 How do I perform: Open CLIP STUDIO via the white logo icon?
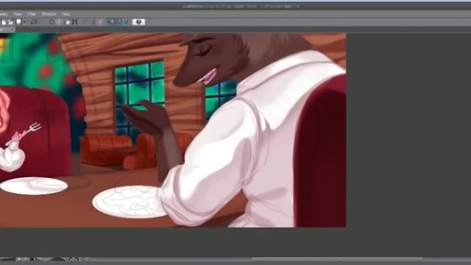138,22
